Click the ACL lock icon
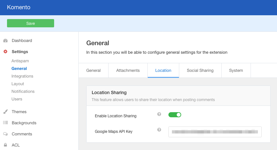 (5, 145)
